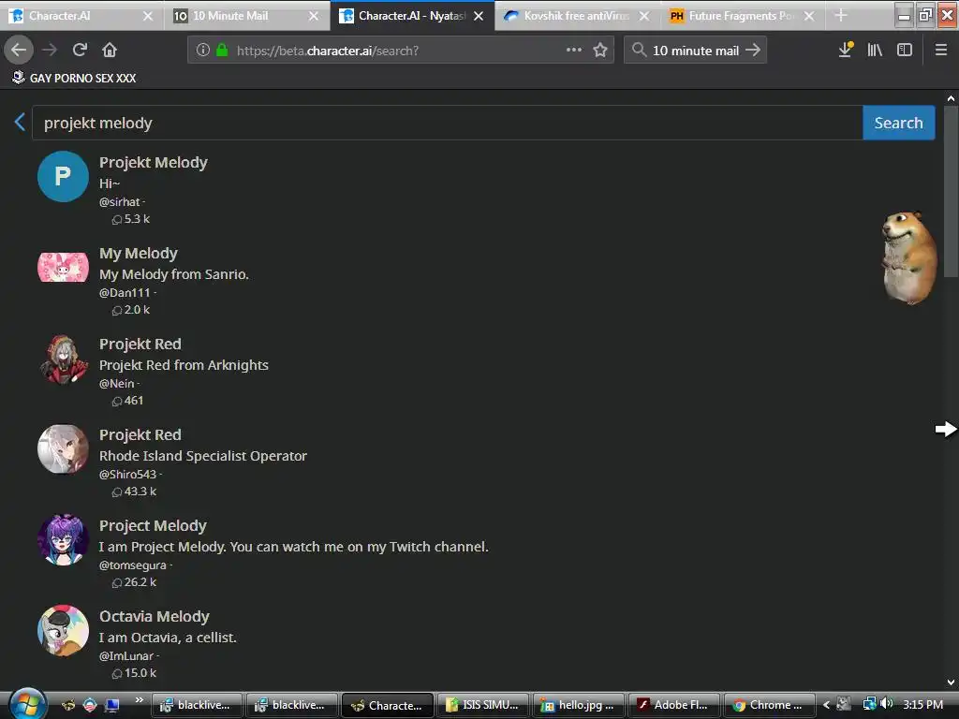Viewport: 959px width, 719px height.
Task: Toggle the sidebar view icon
Action: coord(905,51)
